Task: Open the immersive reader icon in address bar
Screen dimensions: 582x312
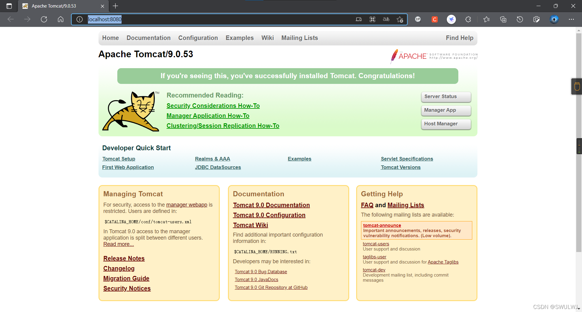Action: click(359, 19)
